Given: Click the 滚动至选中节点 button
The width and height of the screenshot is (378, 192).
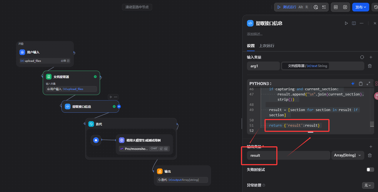Looking at the screenshot, I should coord(137,7).
